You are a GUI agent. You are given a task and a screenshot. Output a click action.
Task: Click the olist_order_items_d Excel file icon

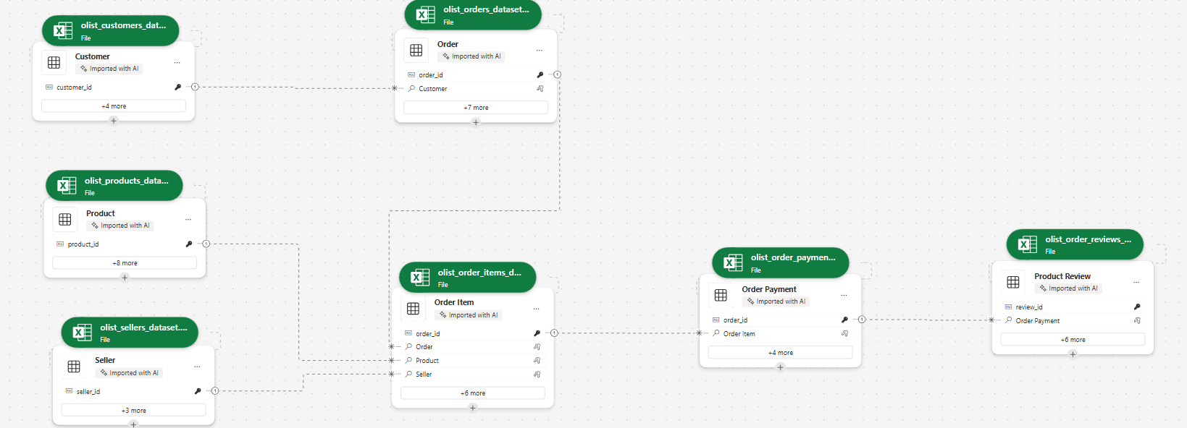point(421,278)
